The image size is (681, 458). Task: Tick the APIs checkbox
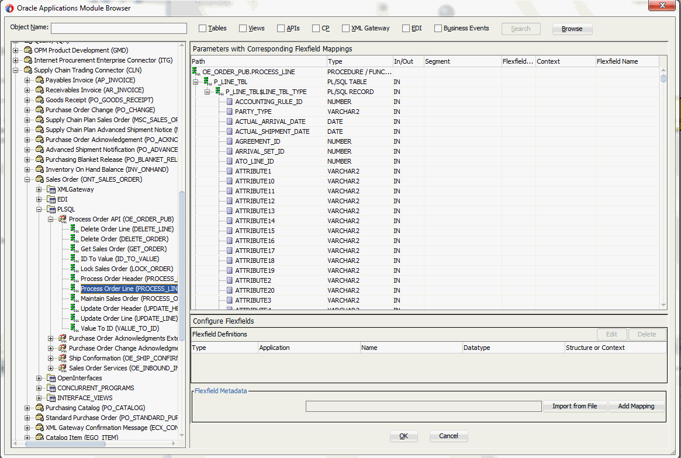[281, 28]
